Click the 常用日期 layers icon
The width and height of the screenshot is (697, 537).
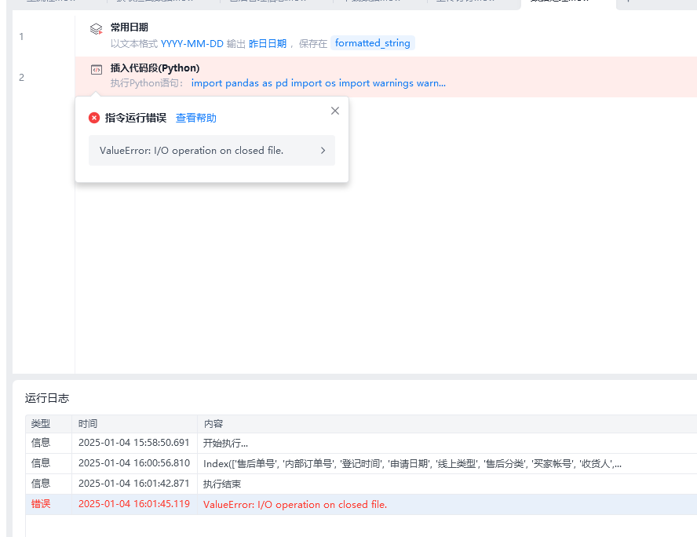tap(96, 29)
